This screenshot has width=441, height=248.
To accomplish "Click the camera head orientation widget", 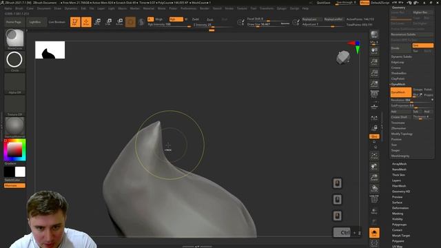I will [343, 57].
